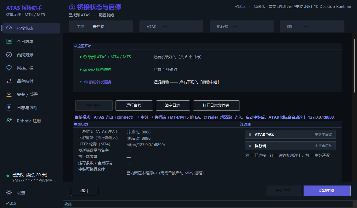Click the 端口 status card
The image size is (357, 208).
coord(312,27)
